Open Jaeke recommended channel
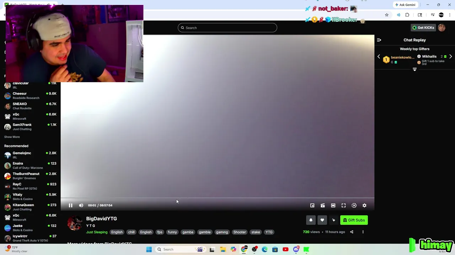Image resolution: width=455 pixels, height=255 pixels. click(x=30, y=228)
